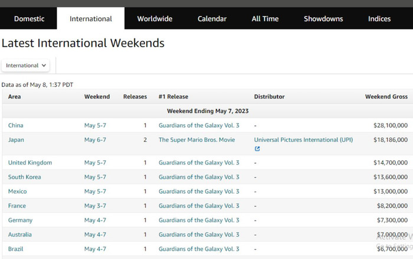Click the Area column header
Screen dimensions: 413x259
(x=15, y=96)
